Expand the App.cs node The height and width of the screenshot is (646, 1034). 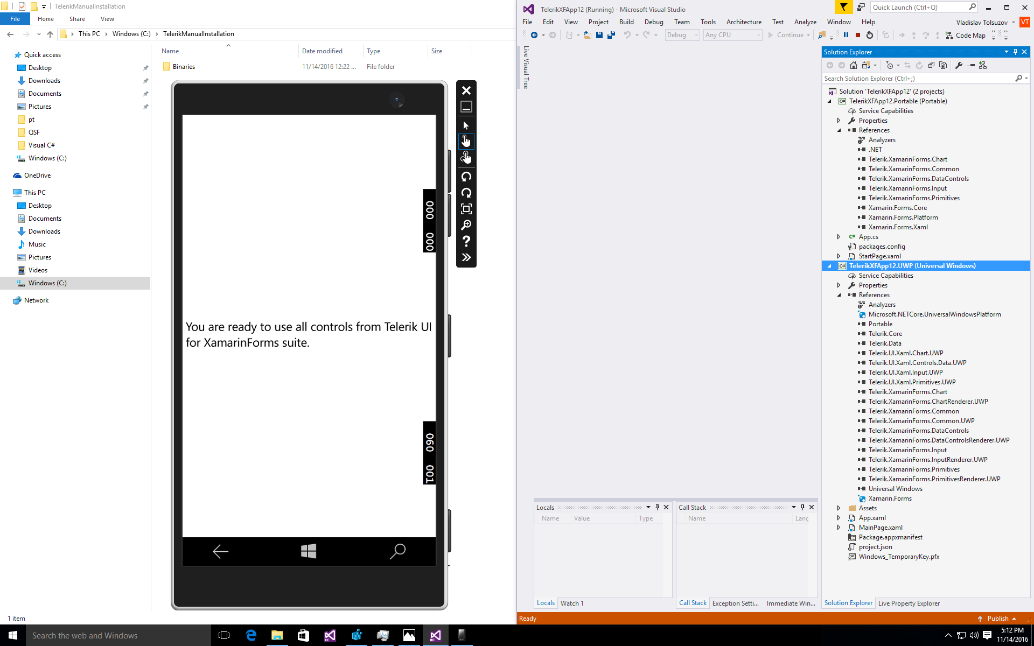[839, 237]
